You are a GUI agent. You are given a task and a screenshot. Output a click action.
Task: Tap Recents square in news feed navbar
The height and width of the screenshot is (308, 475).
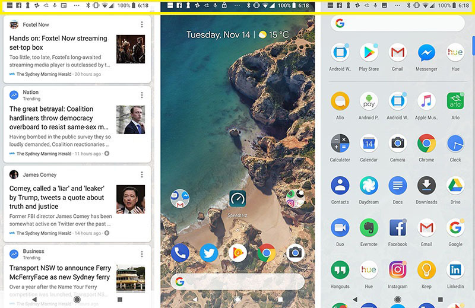coord(120,300)
